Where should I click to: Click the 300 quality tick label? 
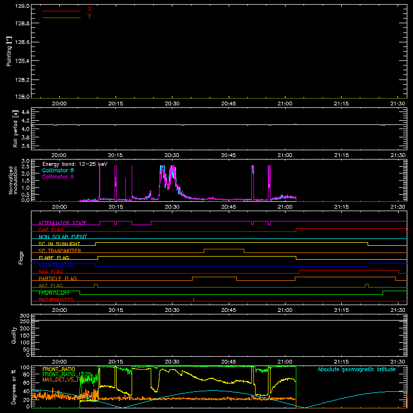(x=25, y=316)
